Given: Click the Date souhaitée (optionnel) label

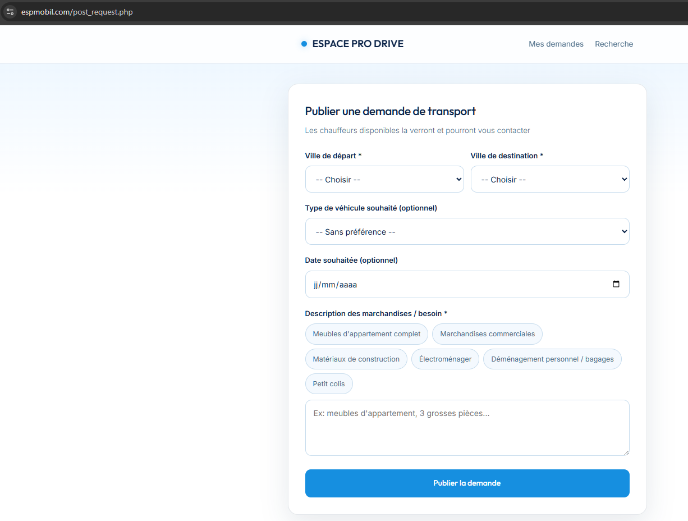Looking at the screenshot, I should point(351,260).
